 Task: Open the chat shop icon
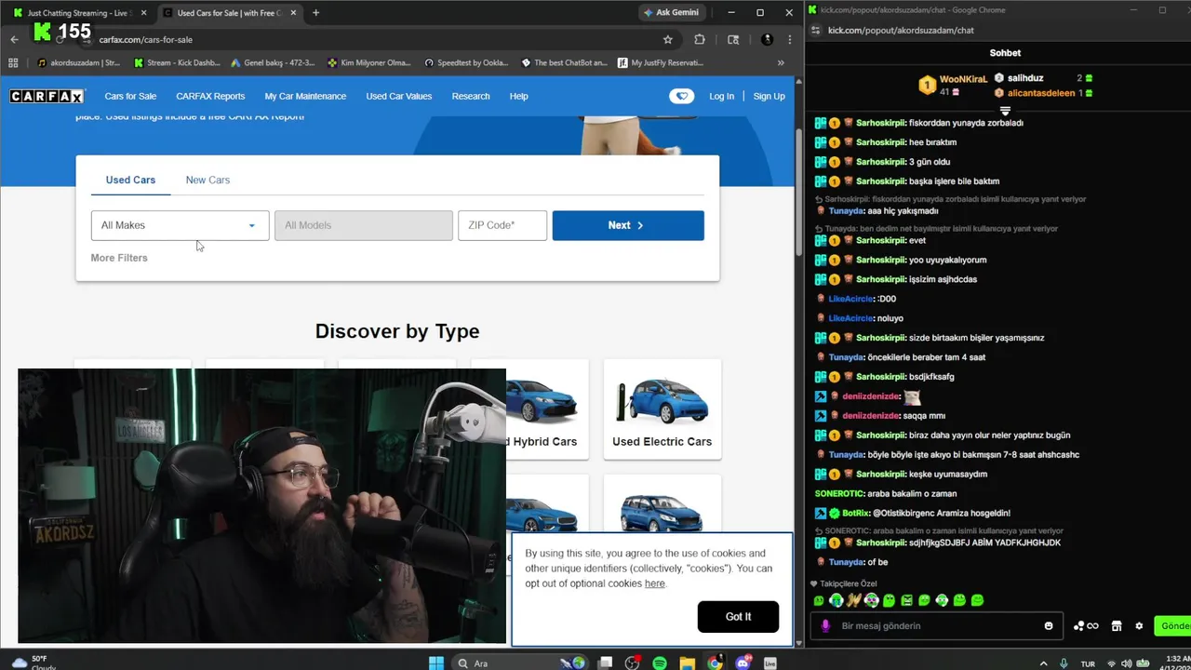pyautogui.click(x=1117, y=626)
